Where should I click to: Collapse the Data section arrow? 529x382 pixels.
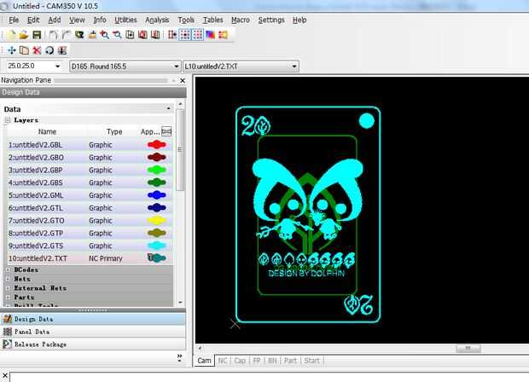click(168, 108)
